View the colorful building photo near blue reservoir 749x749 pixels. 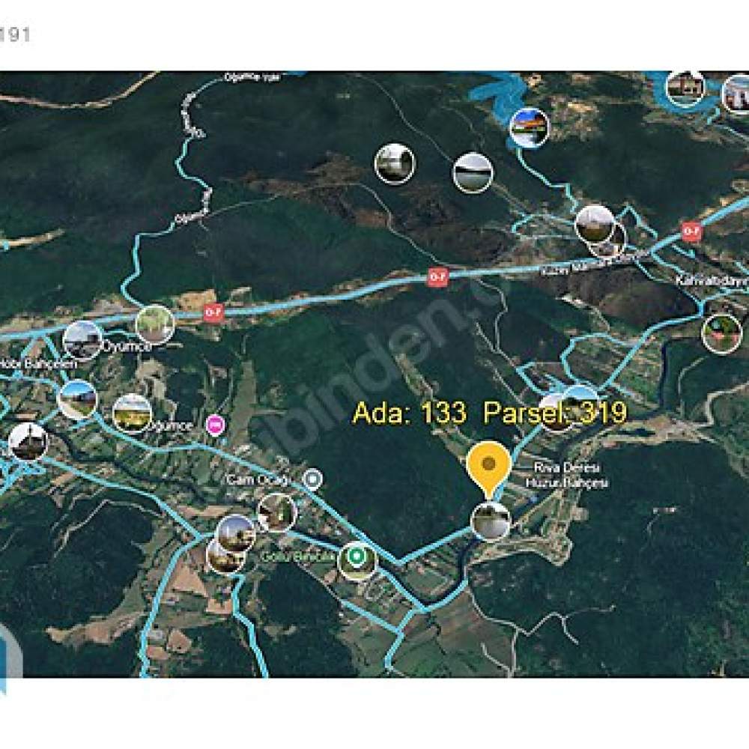click(530, 127)
